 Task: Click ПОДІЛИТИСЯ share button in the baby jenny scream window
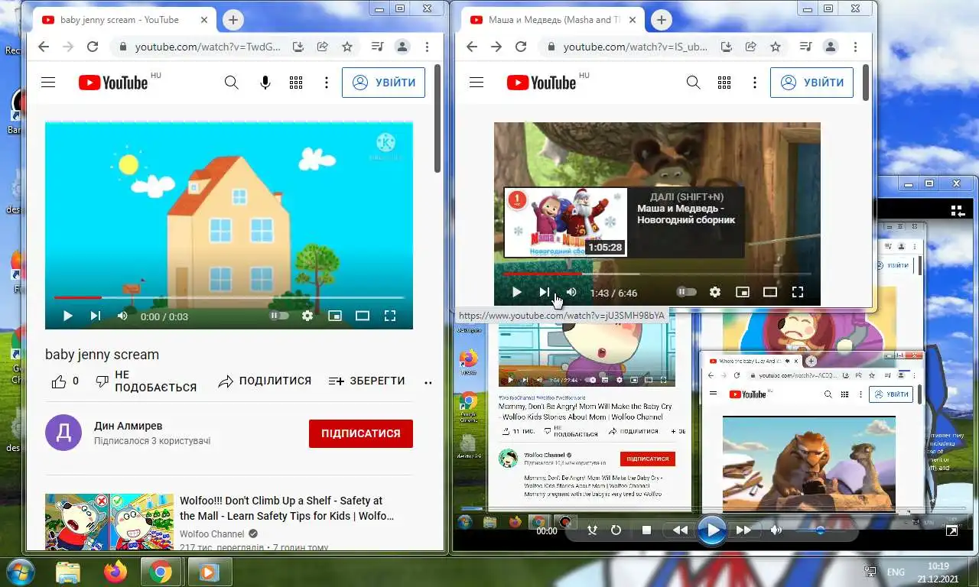265,381
